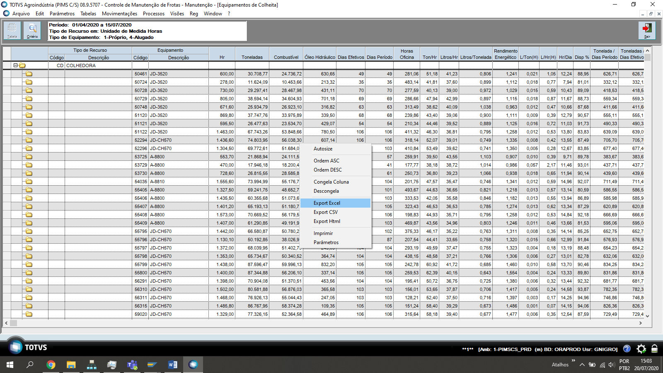Open the Movimentações menu

coord(119,14)
